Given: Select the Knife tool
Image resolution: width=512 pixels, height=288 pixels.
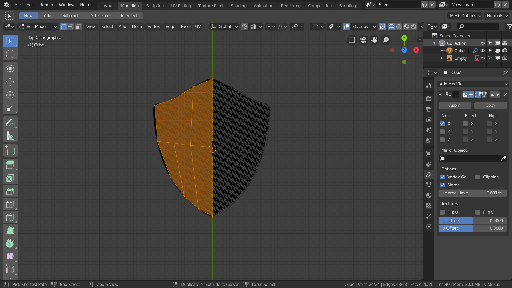Looking at the screenshot, I should pyautogui.click(x=10, y=217).
